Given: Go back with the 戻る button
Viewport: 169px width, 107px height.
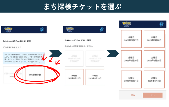Looking at the screenshot, I should 133,95.
